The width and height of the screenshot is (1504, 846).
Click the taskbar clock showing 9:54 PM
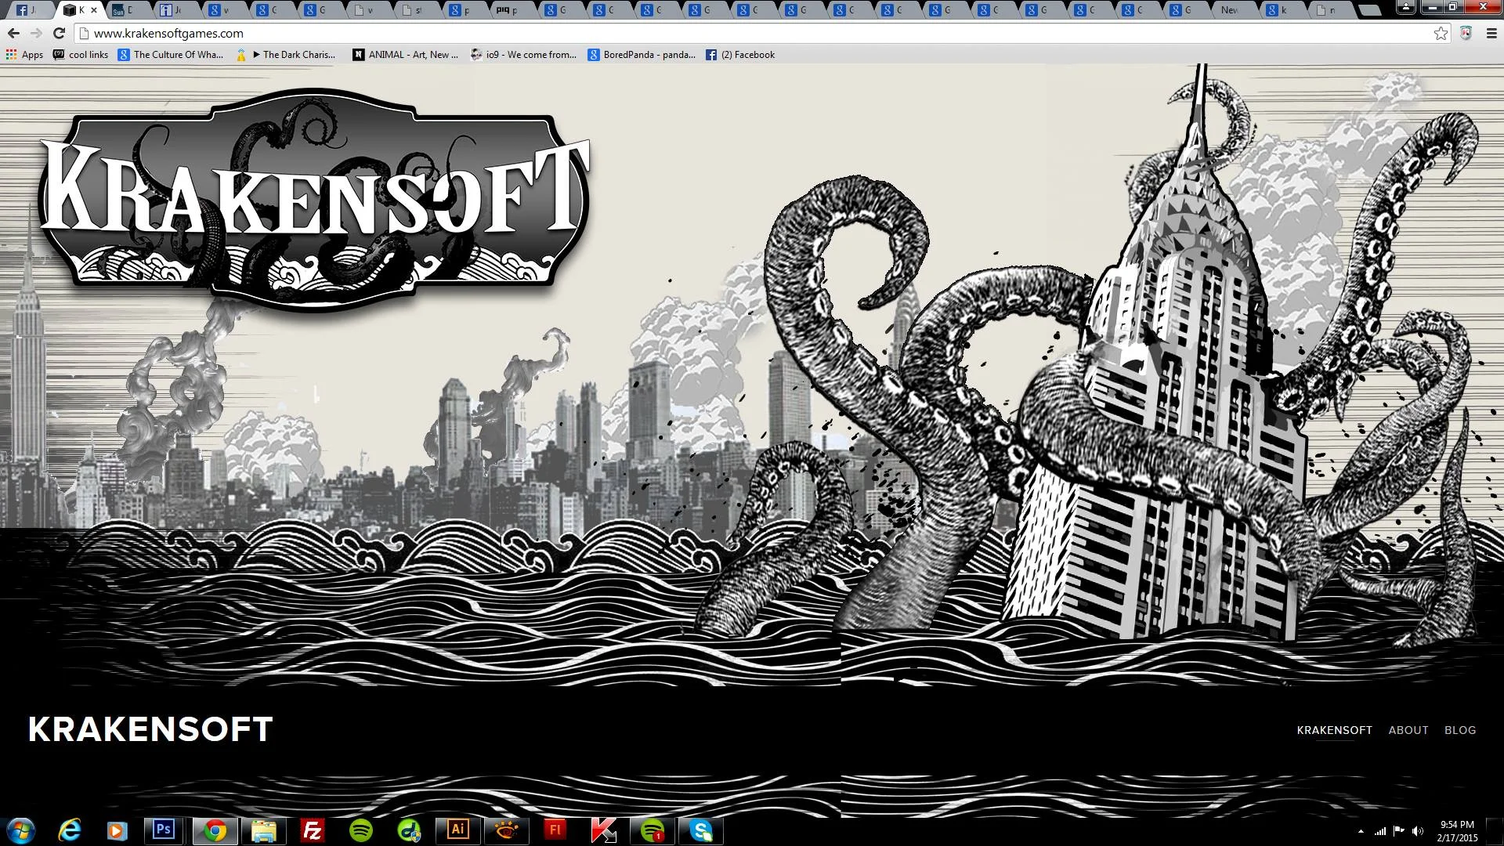click(1457, 831)
